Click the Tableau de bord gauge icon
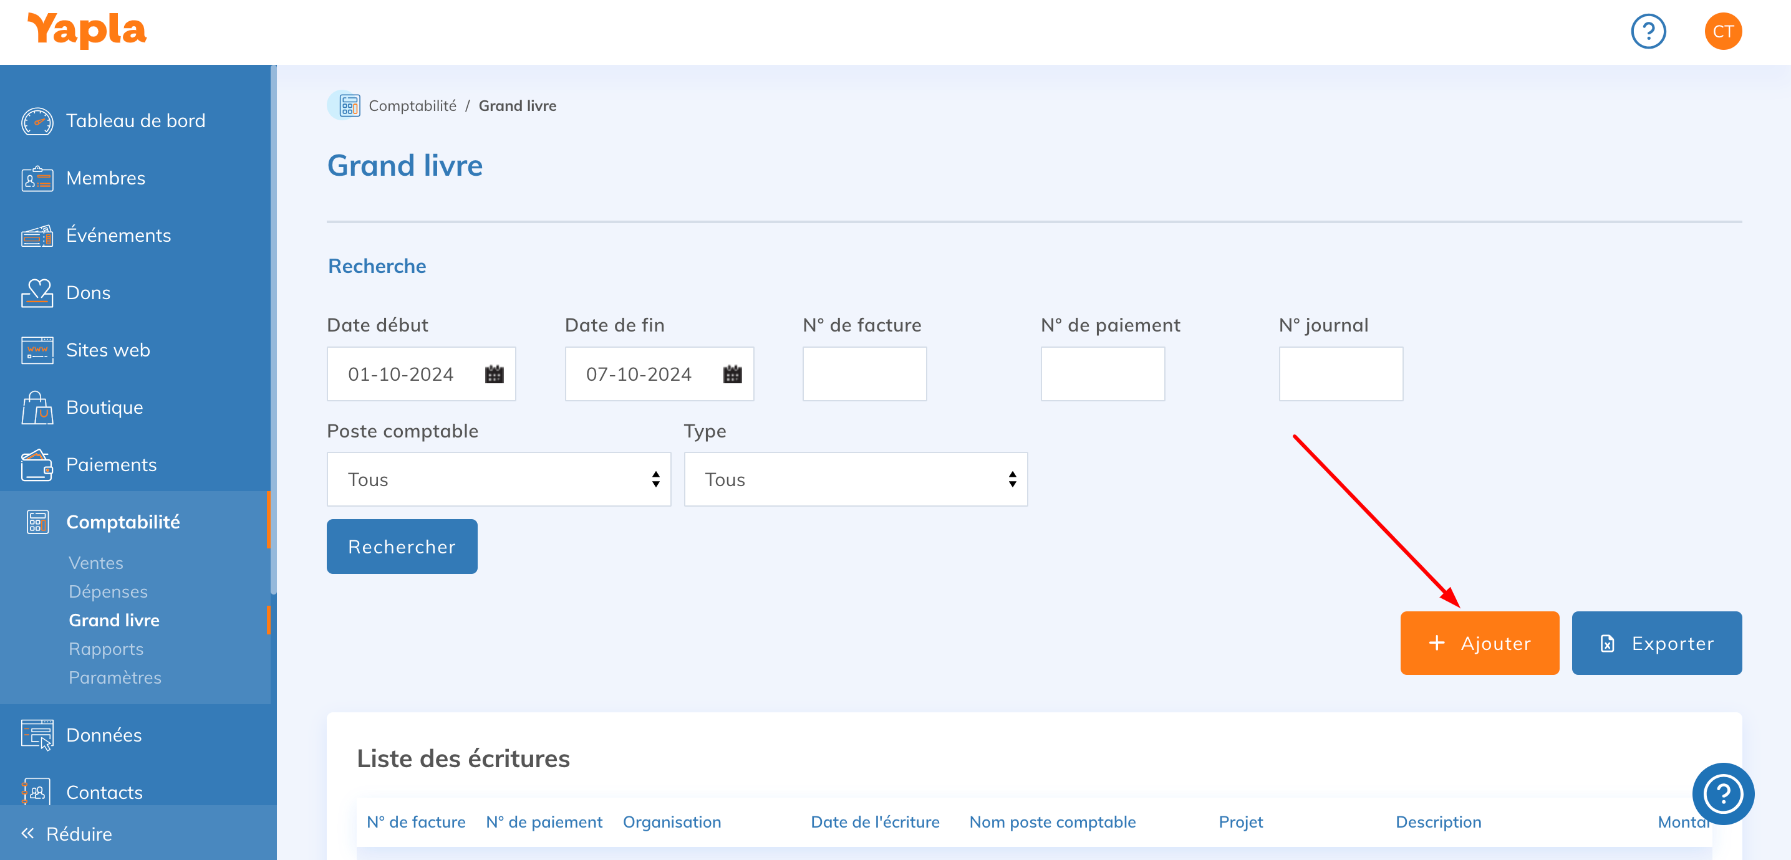The height and width of the screenshot is (860, 1791). pos(37,121)
